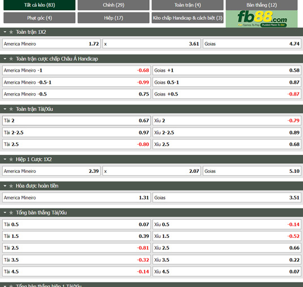Viewport: 303px width, 287px height.
Task: Choose Xỉu 2.5 at 0.66
Action: coord(227,248)
